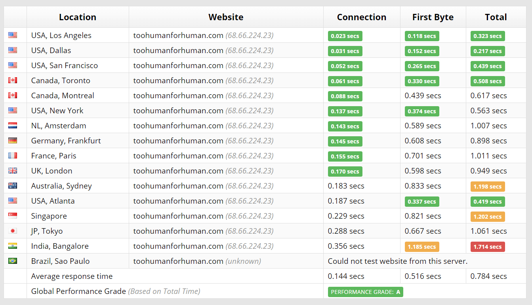This screenshot has width=532, height=305.
Task: Click the 0.170 secs London connection badge
Action: (345, 172)
